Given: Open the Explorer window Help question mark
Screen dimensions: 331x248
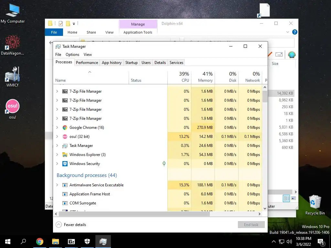Looking at the screenshot, I should tap(295, 32).
